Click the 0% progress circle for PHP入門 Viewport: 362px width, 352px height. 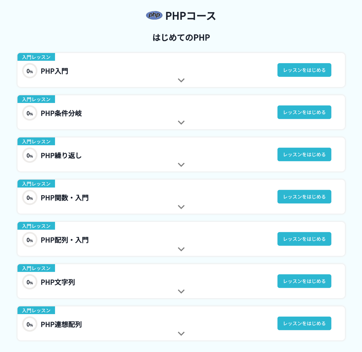click(30, 71)
